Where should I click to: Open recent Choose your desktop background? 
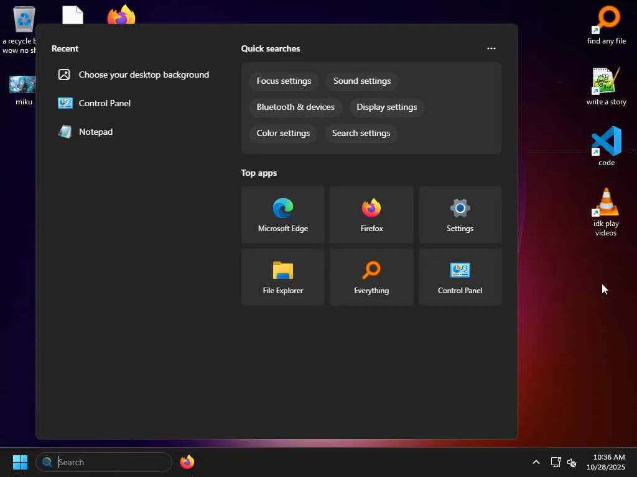pos(134,75)
